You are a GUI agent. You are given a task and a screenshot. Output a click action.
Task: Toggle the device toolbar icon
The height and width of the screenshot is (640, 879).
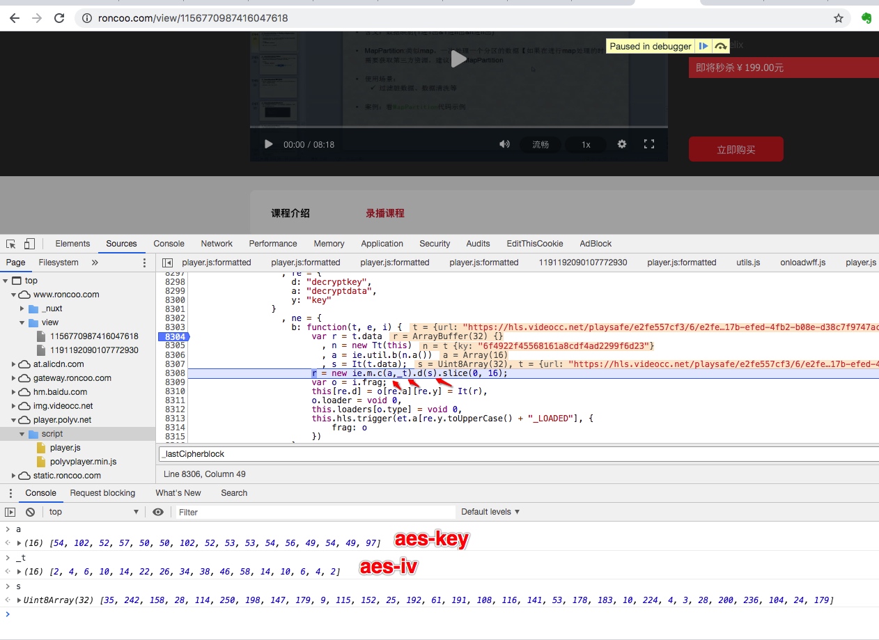coord(29,244)
